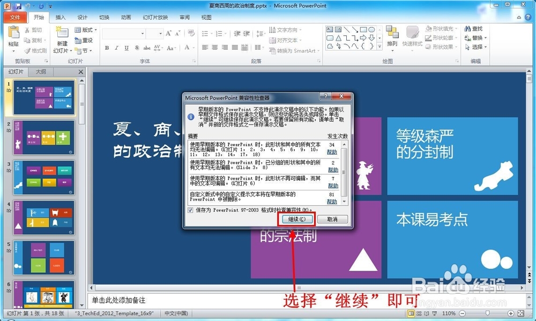Click the Increase Font Size icon

coord(168,33)
